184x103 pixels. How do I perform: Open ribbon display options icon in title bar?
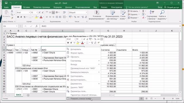tap(158, 3)
